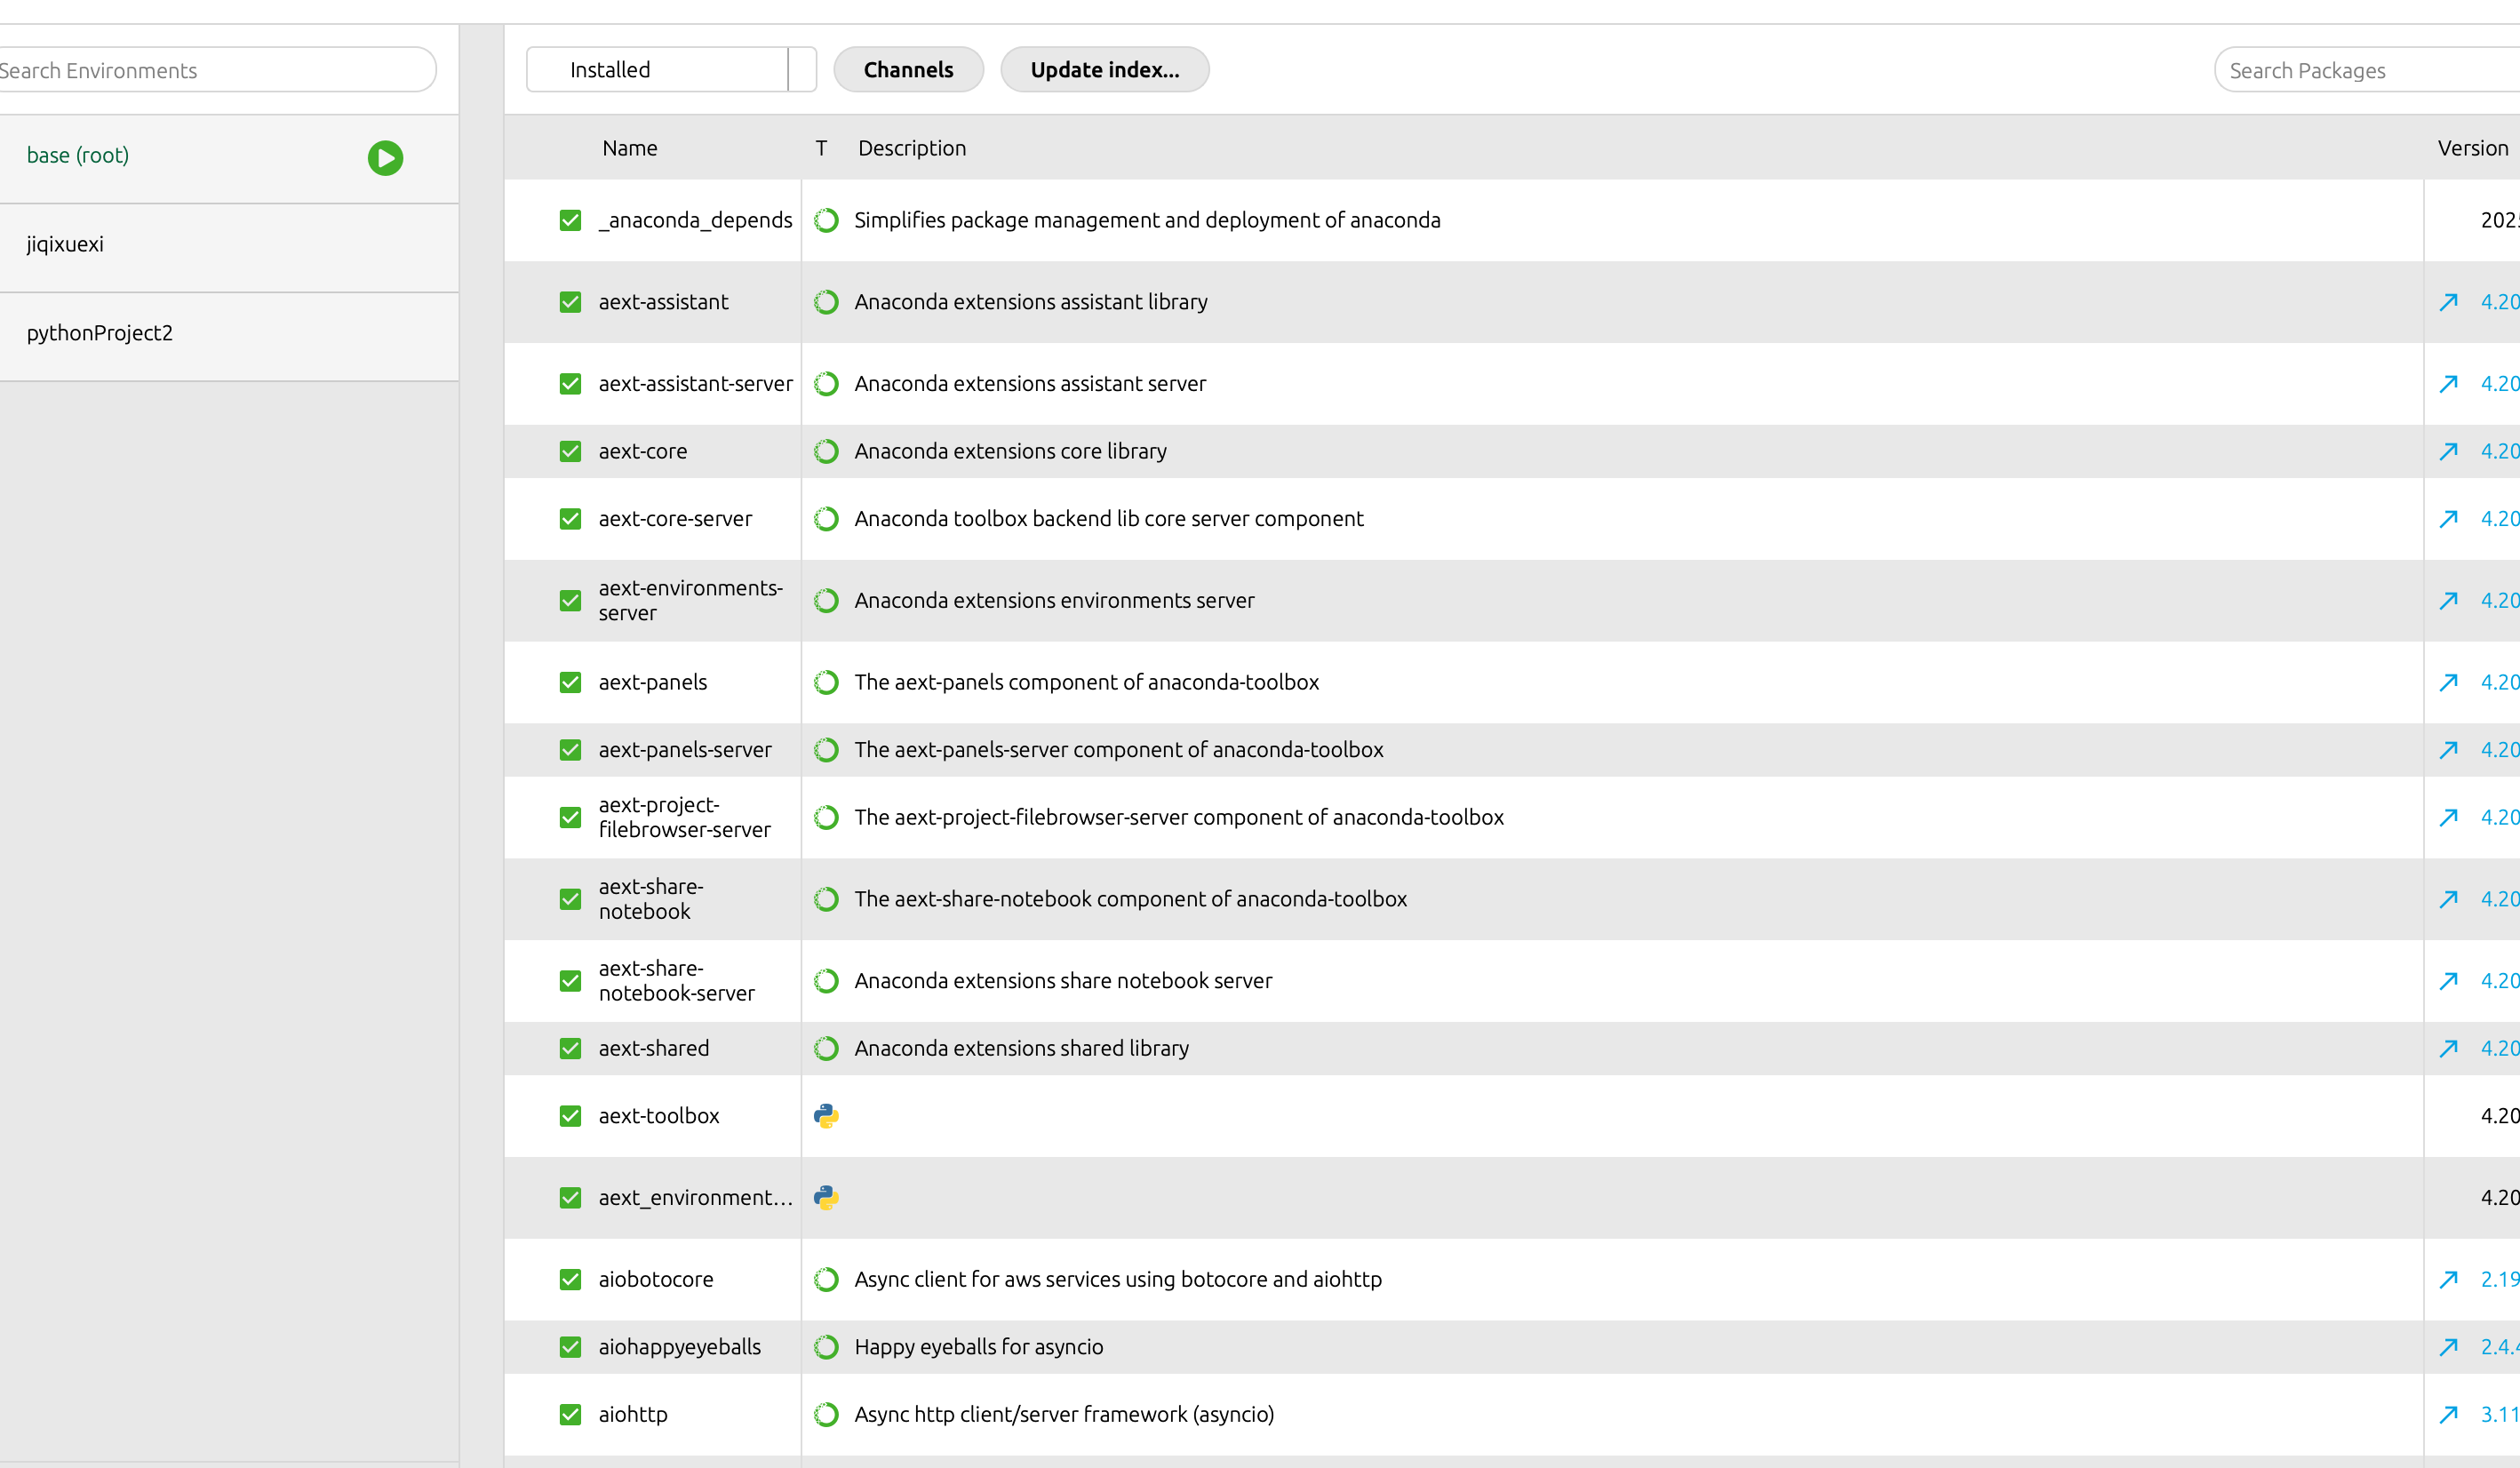Click the aiohappyeyeballs package name

pos(680,1347)
